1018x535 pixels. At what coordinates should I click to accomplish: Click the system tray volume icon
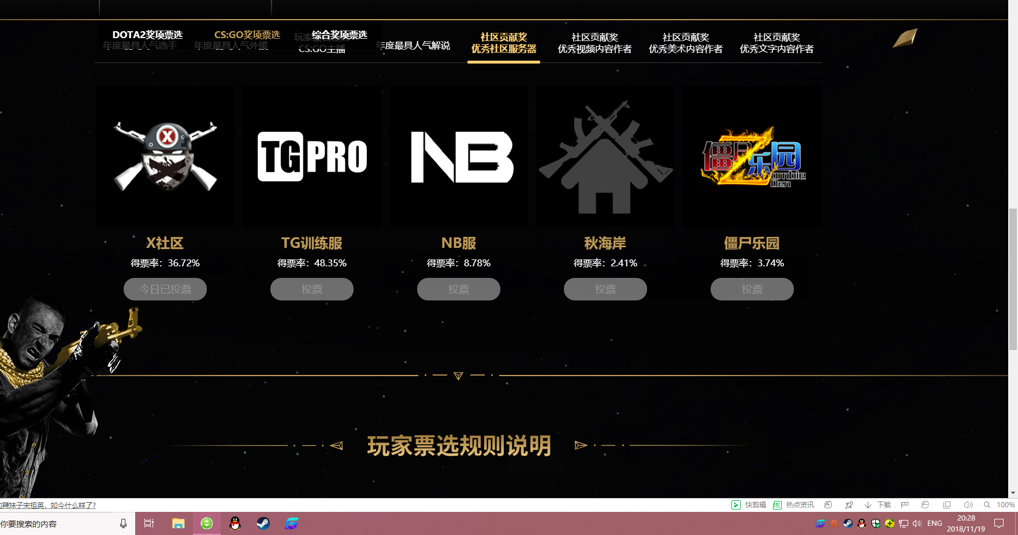point(917,523)
